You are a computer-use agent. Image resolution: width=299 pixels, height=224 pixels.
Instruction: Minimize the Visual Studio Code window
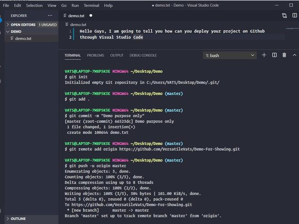click(277, 5)
